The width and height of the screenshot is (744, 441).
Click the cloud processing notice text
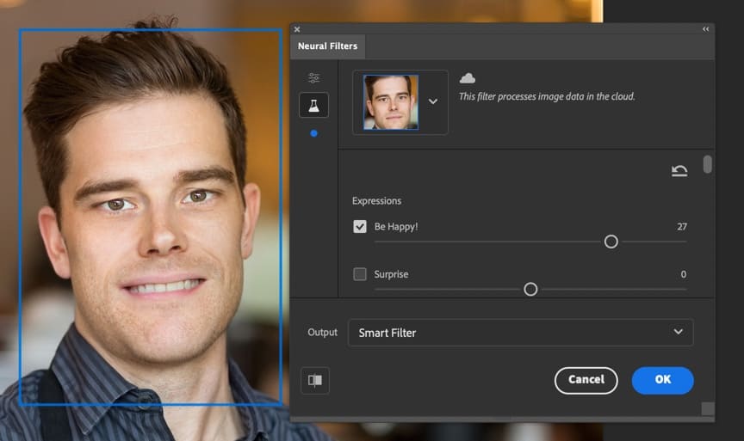coord(547,96)
